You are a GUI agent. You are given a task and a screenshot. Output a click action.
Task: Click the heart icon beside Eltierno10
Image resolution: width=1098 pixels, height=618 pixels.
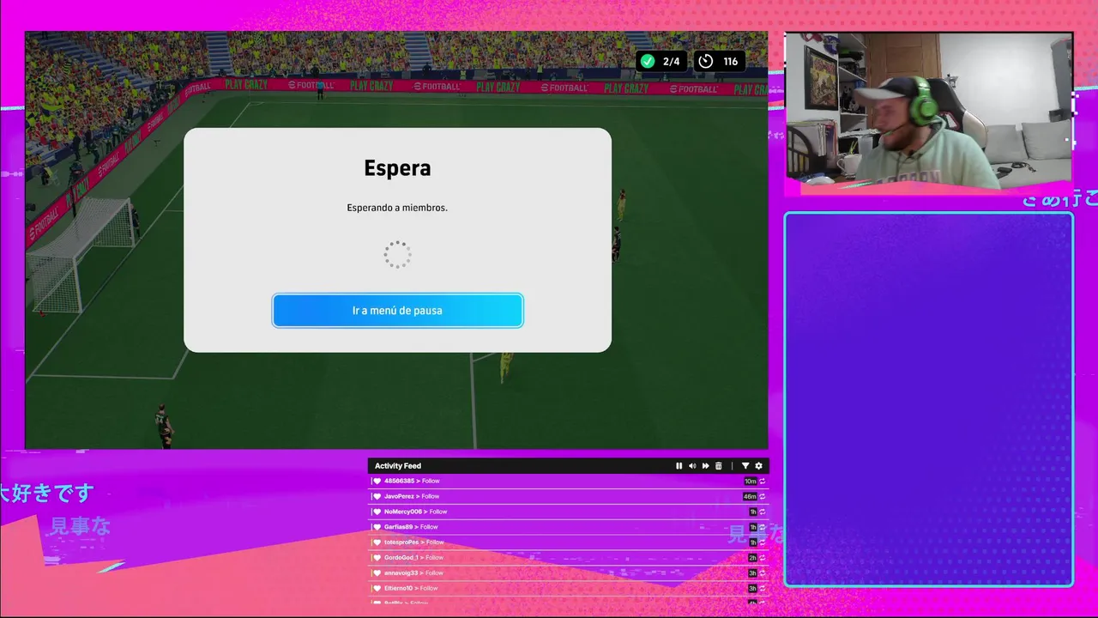click(377, 589)
